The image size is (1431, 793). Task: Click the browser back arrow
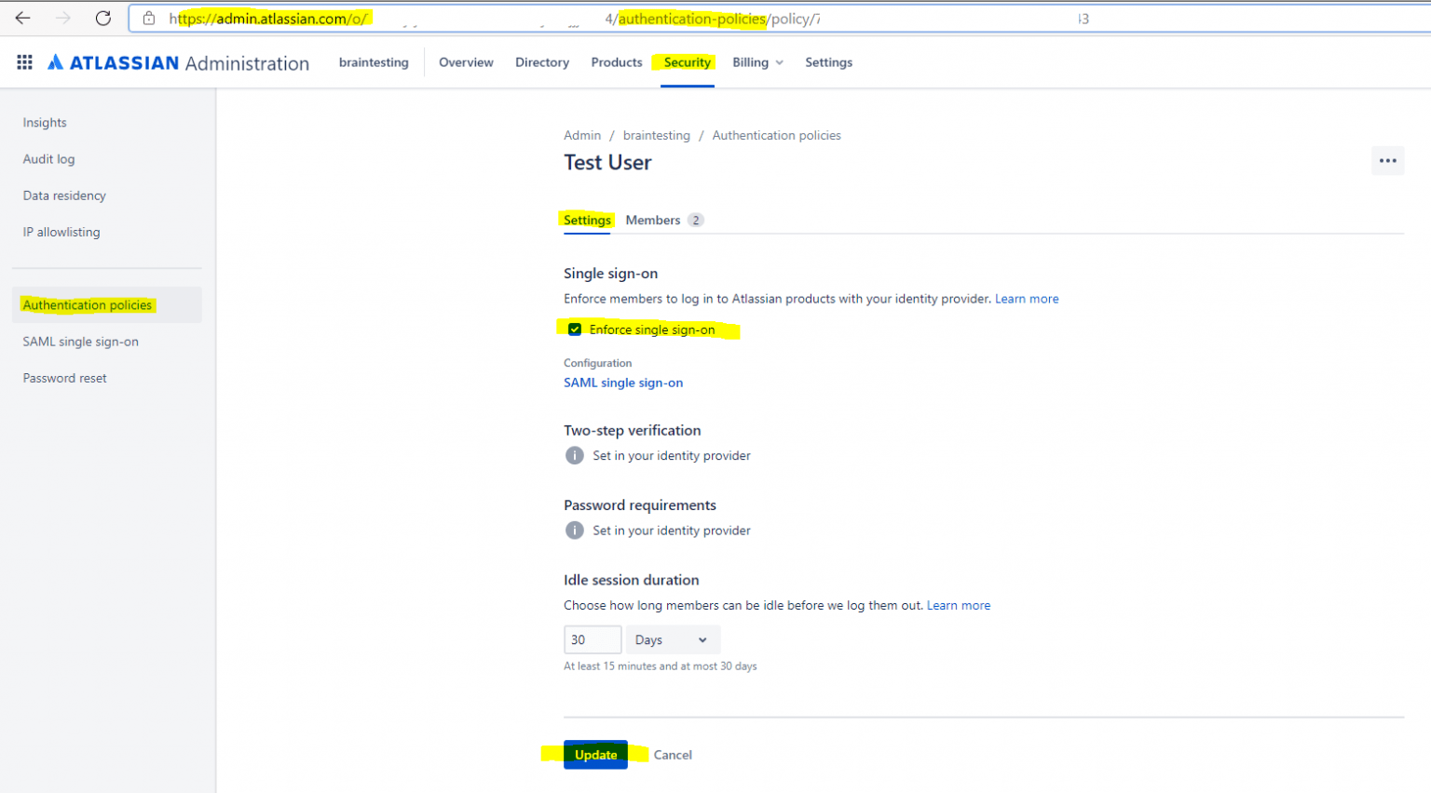[22, 18]
